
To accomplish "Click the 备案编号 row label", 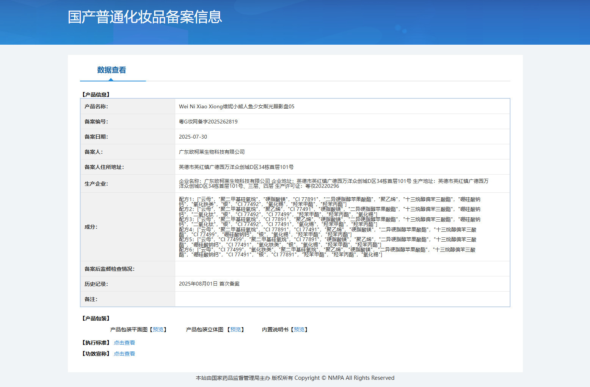I will [x=96, y=122].
